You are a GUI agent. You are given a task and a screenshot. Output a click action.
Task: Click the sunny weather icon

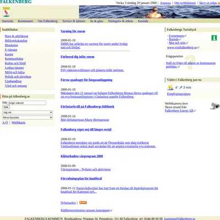tap(170, 87)
